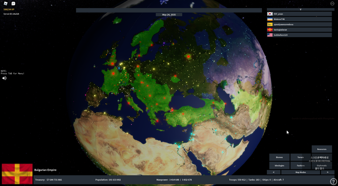This screenshot has height=186, width=338.
Task: Open the help question mark icon
Action: 333,182
